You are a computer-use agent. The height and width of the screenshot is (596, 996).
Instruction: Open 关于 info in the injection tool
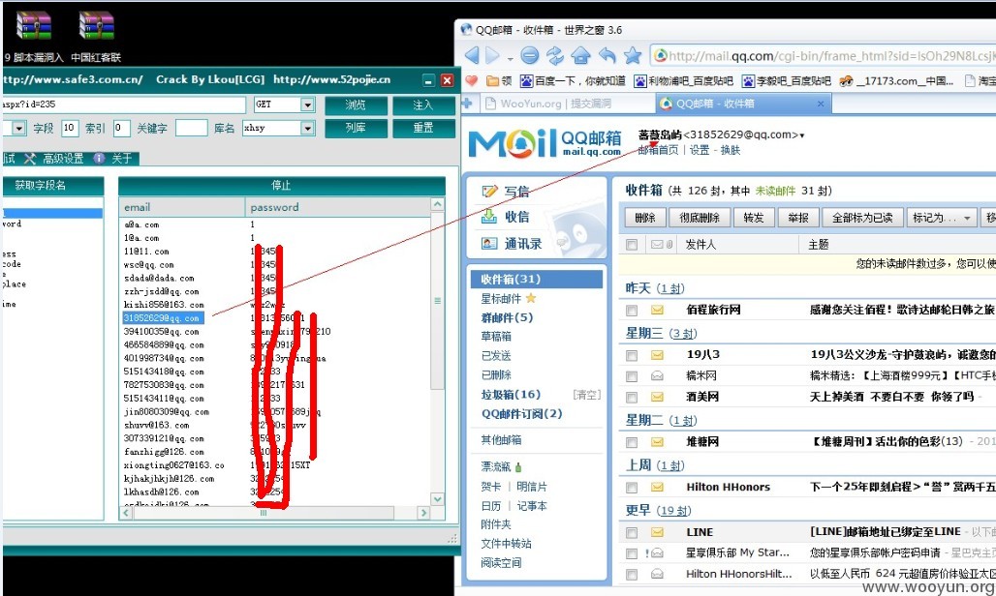(x=112, y=158)
